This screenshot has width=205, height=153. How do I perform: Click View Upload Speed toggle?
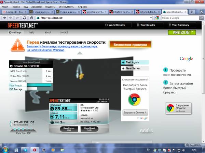[31, 62]
